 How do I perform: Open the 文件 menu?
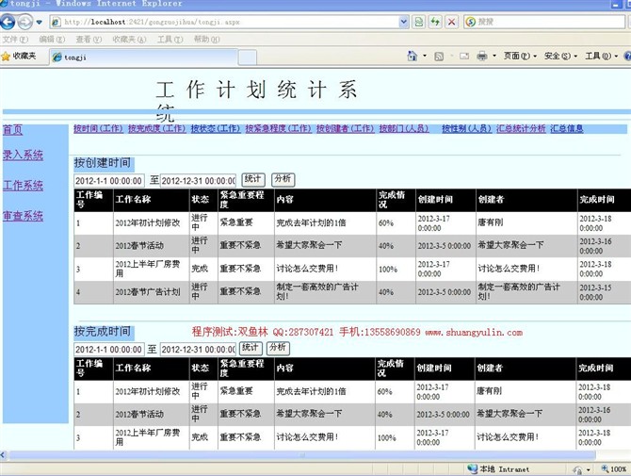[15, 39]
